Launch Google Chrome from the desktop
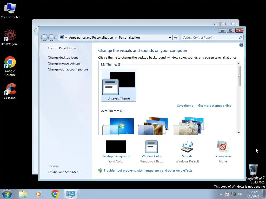The width and height of the screenshot is (266, 199). (10, 66)
